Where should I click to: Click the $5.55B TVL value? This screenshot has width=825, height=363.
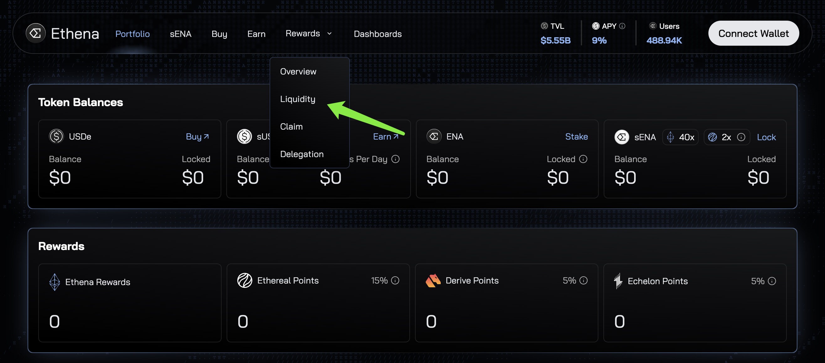click(x=555, y=40)
